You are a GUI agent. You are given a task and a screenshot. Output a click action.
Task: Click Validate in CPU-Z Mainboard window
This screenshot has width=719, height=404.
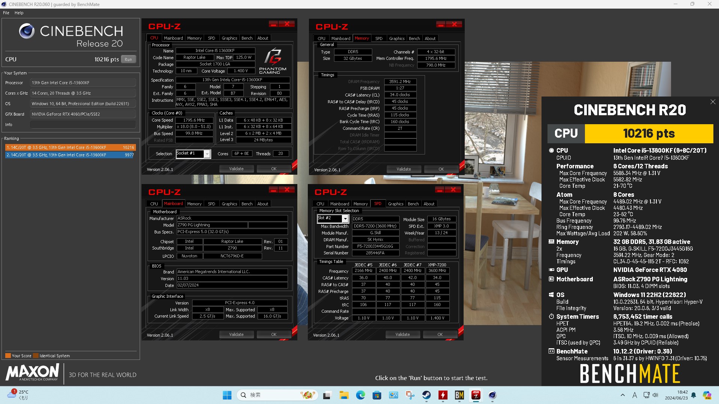point(236,334)
